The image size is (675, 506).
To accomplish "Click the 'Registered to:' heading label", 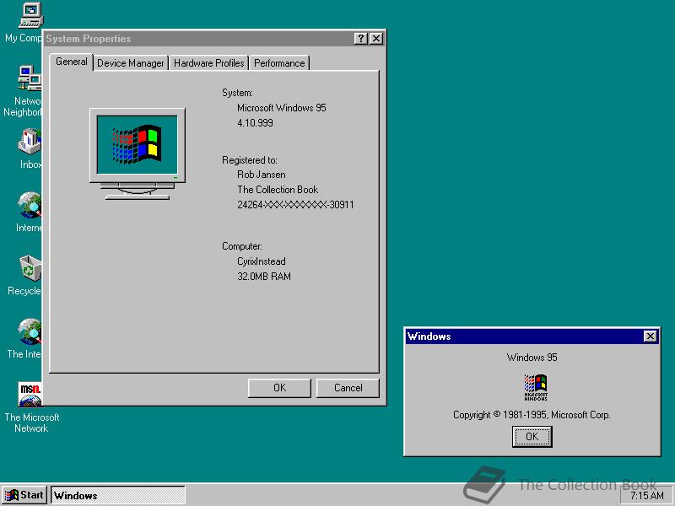I will point(250,160).
